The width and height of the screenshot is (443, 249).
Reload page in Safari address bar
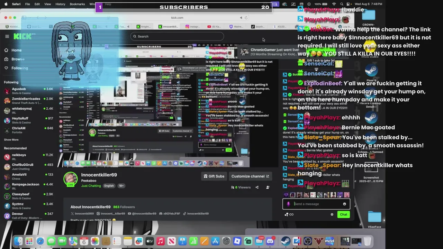click(246, 18)
